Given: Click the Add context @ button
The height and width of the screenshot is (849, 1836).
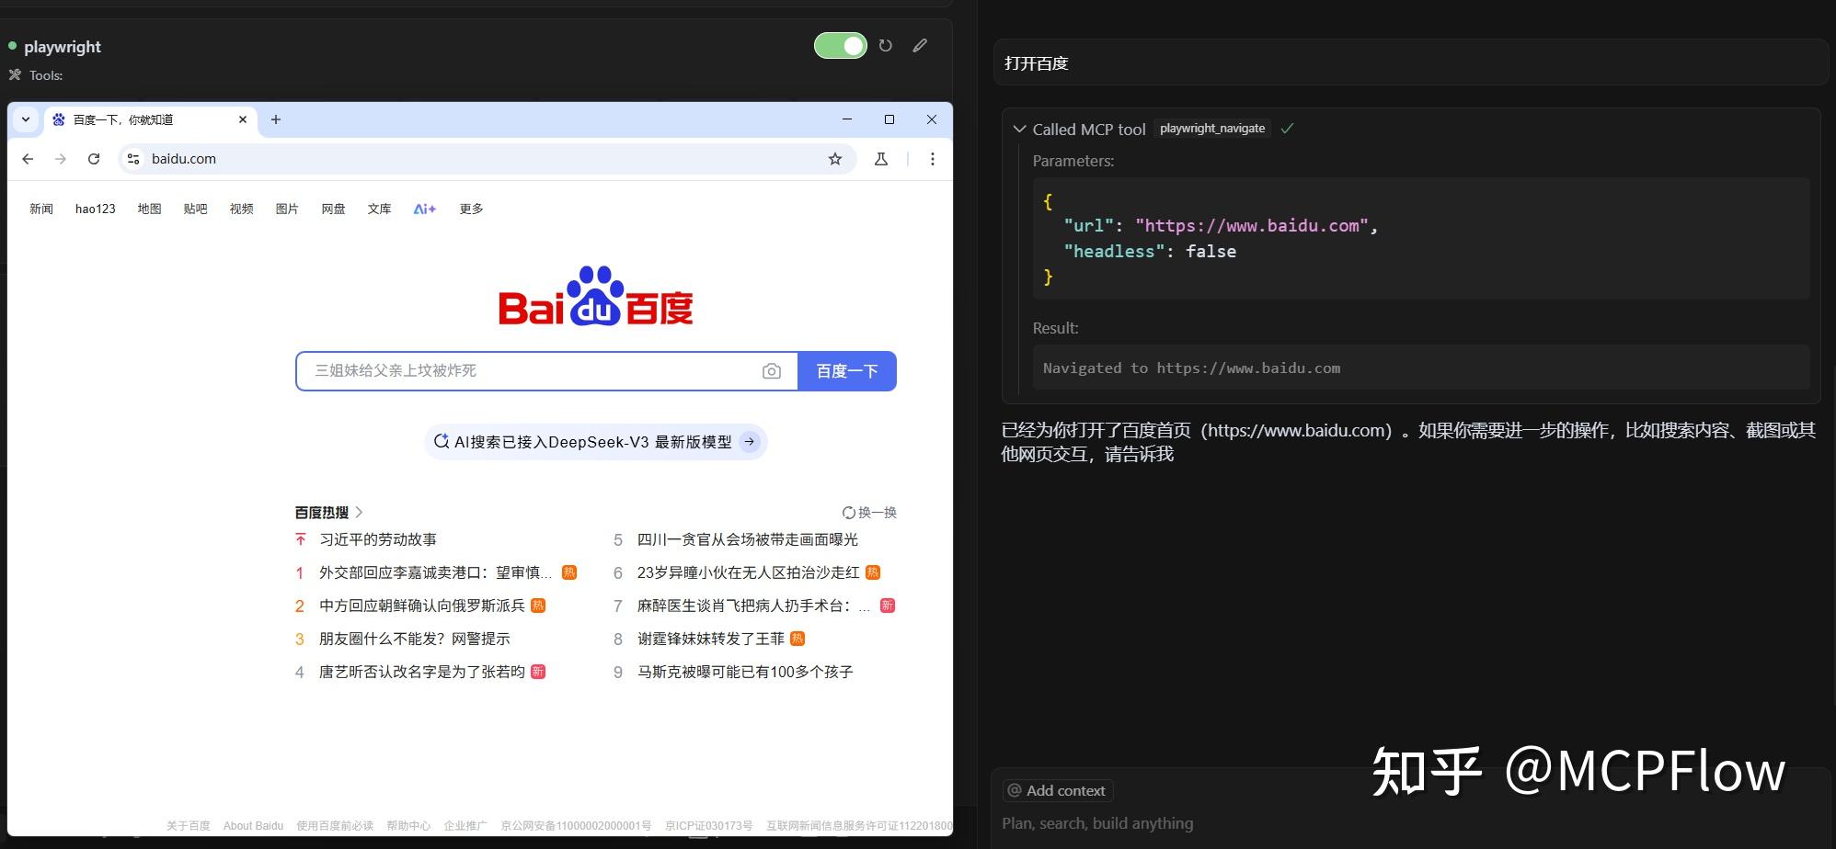Looking at the screenshot, I should (1056, 790).
